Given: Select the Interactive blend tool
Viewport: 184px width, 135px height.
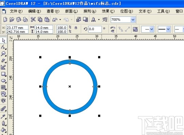Looking at the screenshot, I should point(3,109).
